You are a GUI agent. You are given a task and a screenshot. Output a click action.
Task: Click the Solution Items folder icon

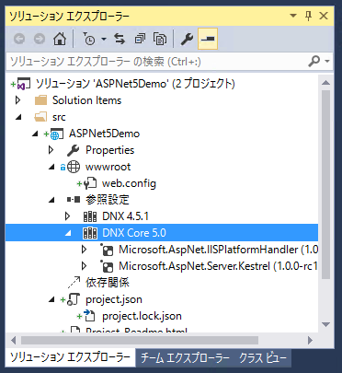pyautogui.click(x=40, y=100)
